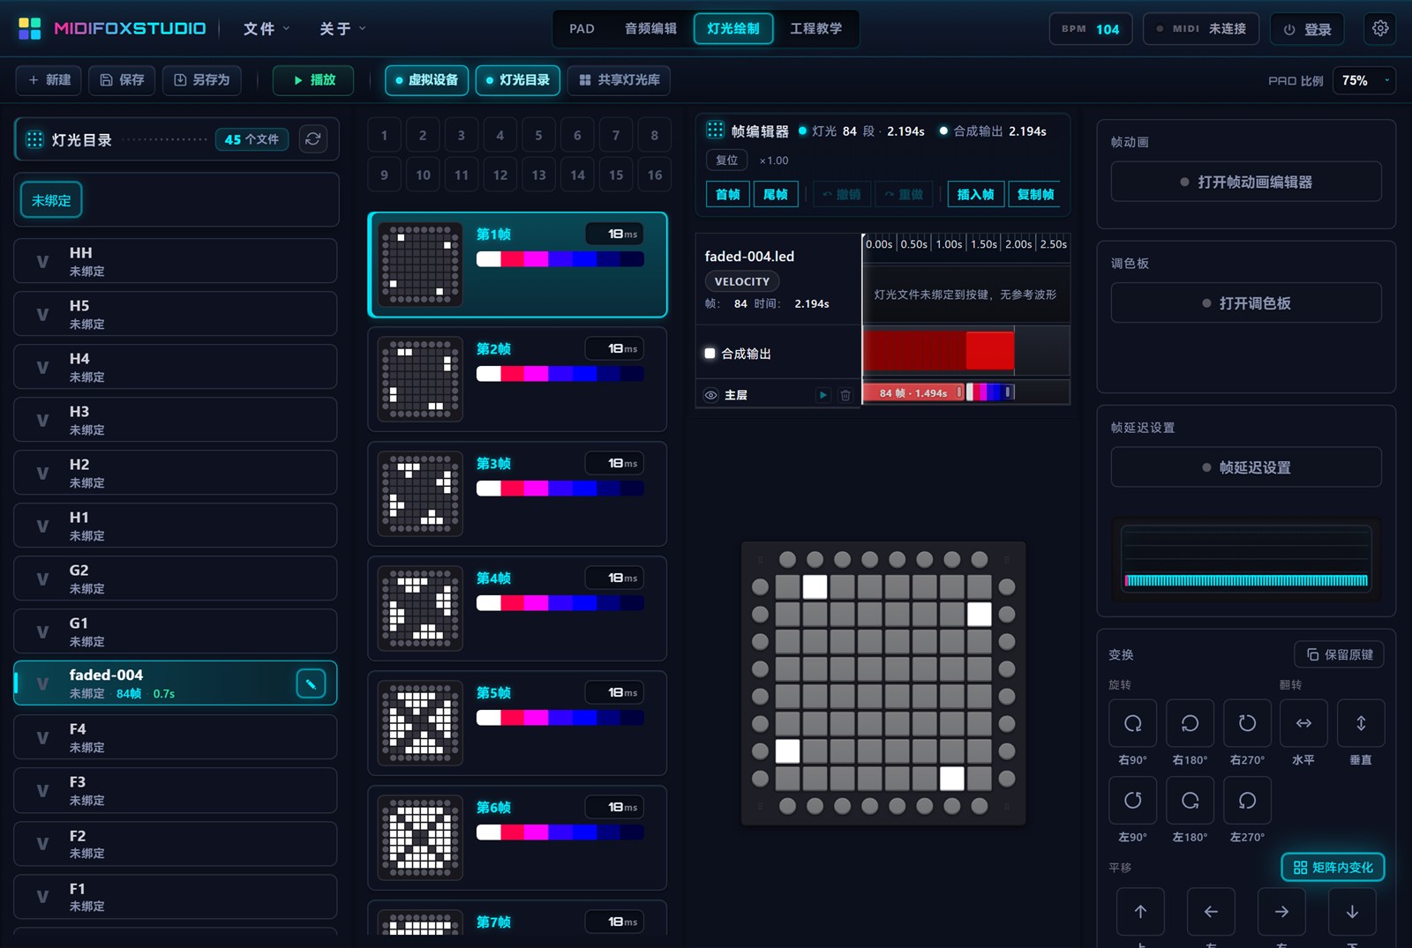Click 复制帧 button
This screenshot has width=1412, height=948.
click(1035, 194)
